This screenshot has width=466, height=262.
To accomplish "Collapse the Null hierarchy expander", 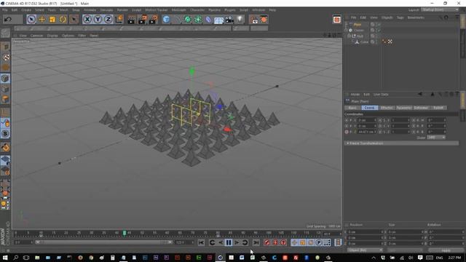I will tap(349, 36).
